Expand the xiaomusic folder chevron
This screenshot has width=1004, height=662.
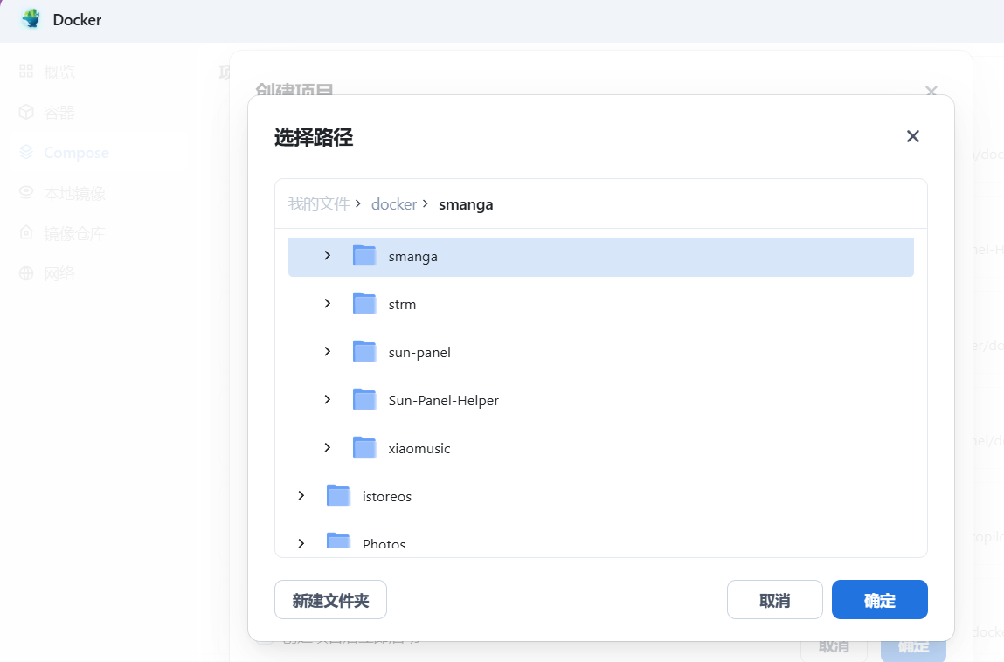point(328,448)
